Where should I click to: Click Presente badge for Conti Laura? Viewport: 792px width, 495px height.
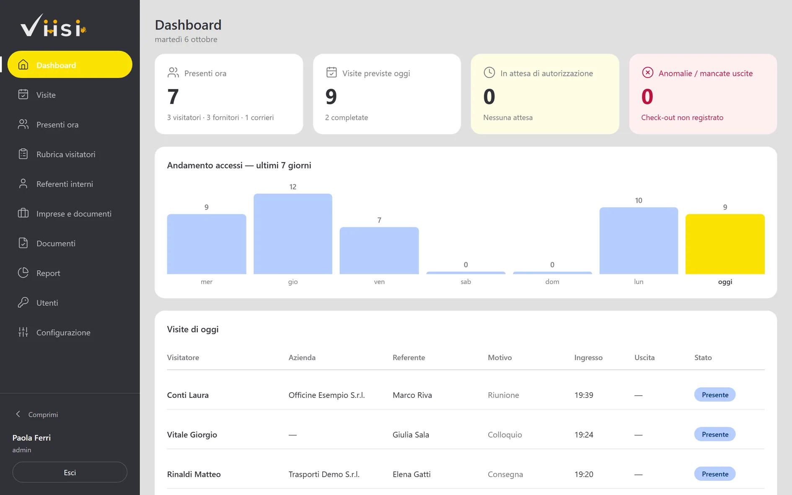pos(715,394)
